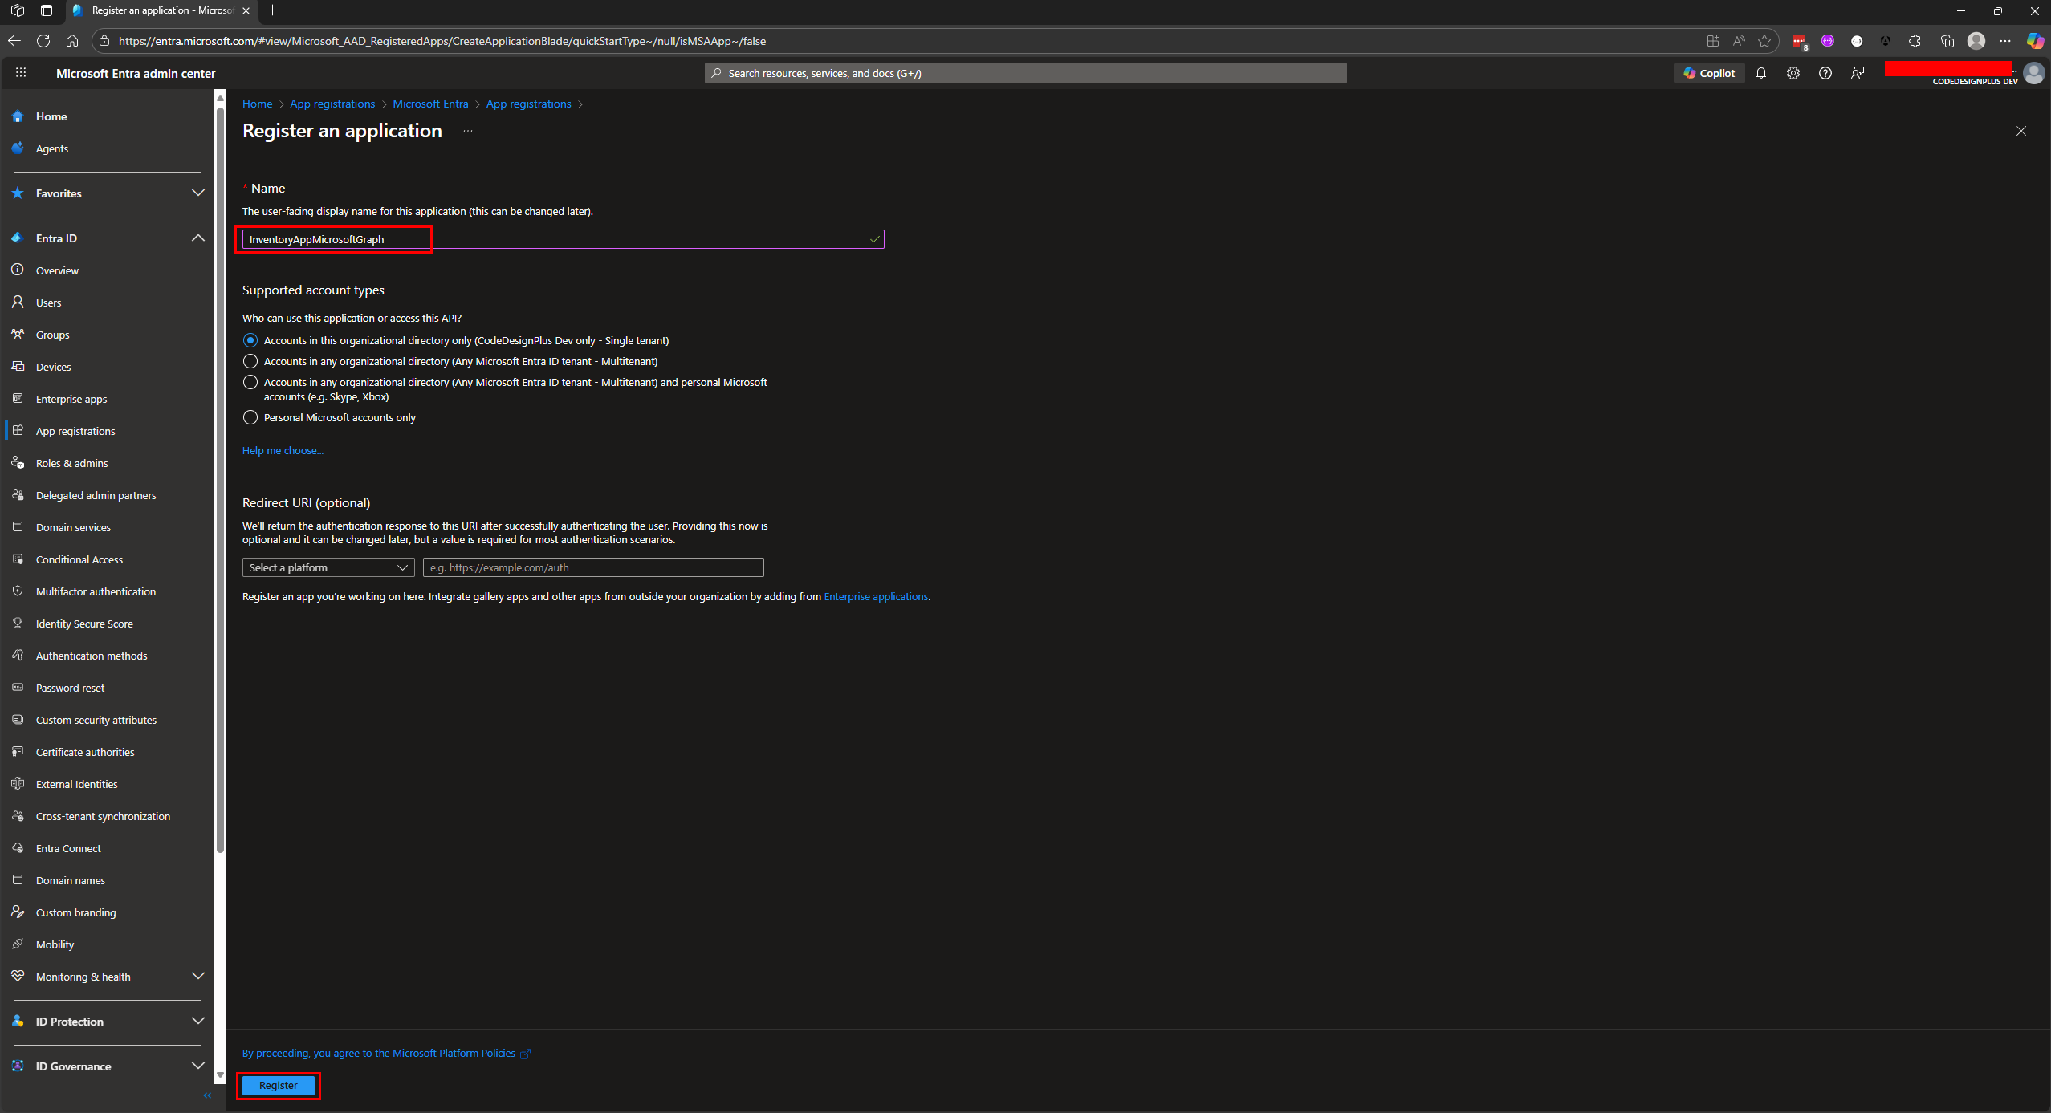This screenshot has width=2051, height=1113.
Task: Click the Password reset icon
Action: point(18,688)
